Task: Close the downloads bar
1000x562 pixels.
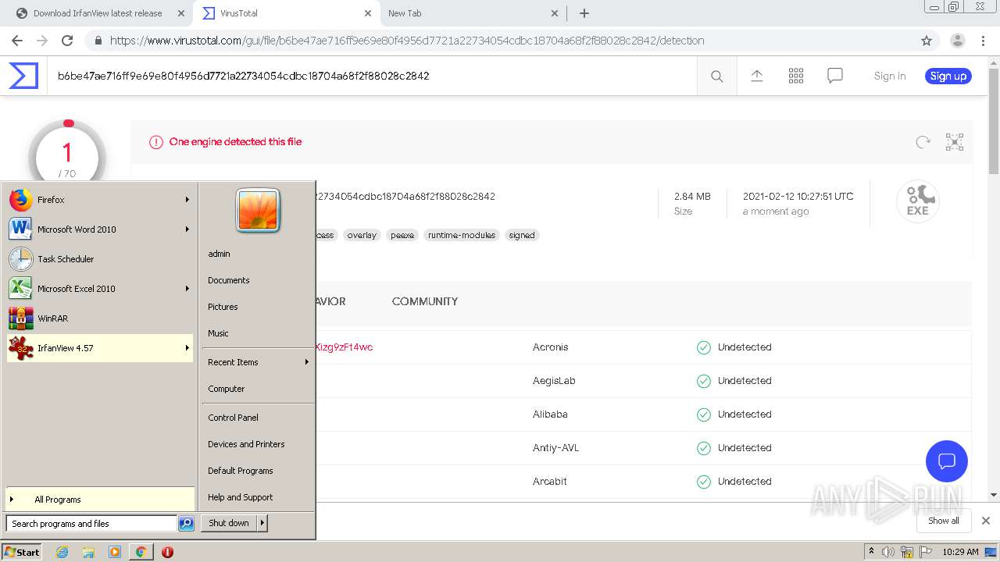Action: pyautogui.click(x=986, y=521)
